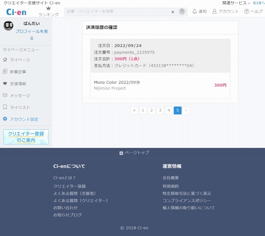265x236 pixels.
Task: Open 会社概要 footer link
Action: pyautogui.click(x=171, y=178)
